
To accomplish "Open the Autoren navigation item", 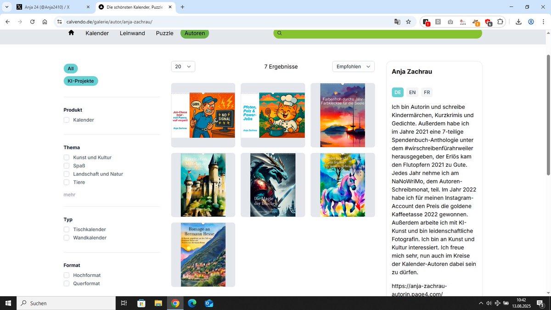I will click(195, 33).
